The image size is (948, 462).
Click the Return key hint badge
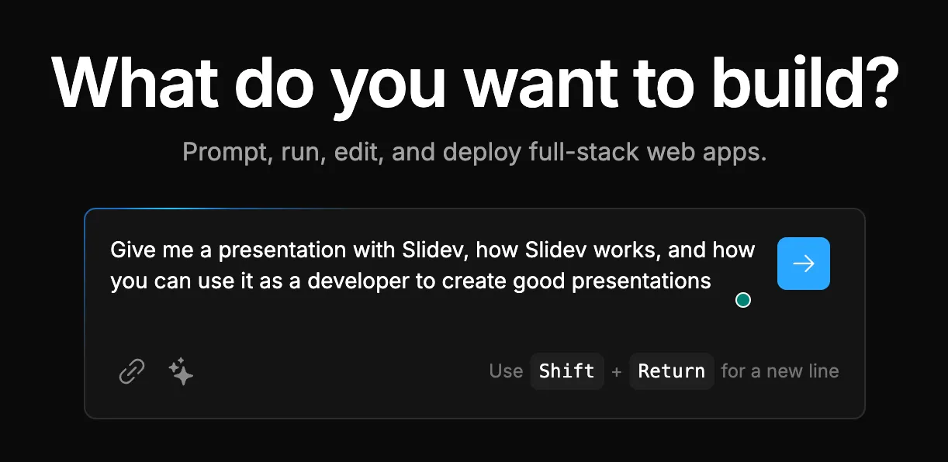pyautogui.click(x=671, y=371)
